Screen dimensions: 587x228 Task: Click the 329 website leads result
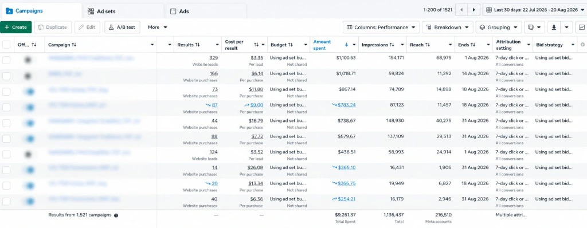[x=214, y=58]
